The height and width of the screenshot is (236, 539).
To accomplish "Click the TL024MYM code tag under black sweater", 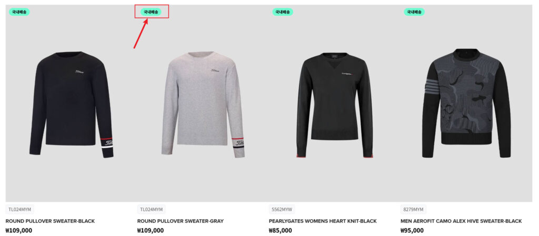I will pyautogui.click(x=20, y=209).
